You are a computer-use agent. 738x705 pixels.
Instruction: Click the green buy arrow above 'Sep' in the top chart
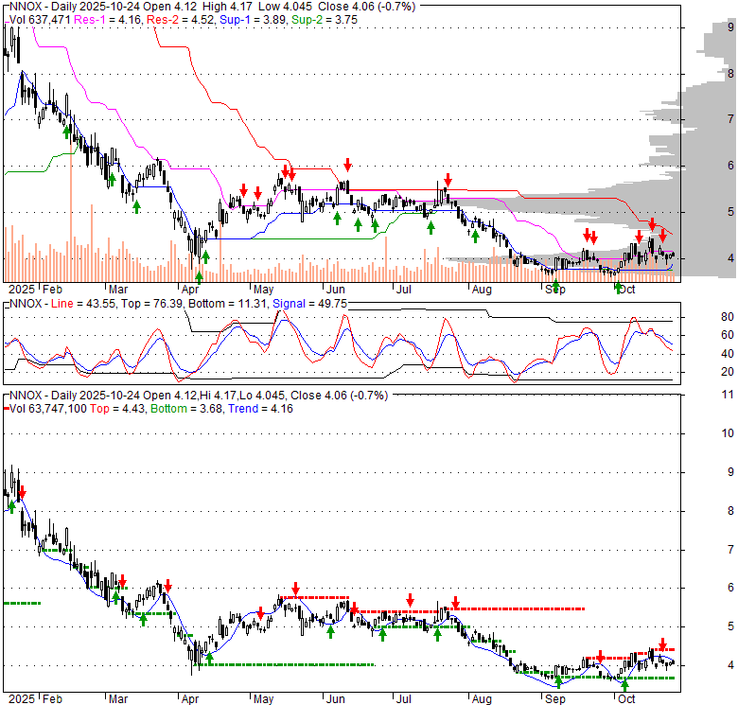pyautogui.click(x=555, y=284)
